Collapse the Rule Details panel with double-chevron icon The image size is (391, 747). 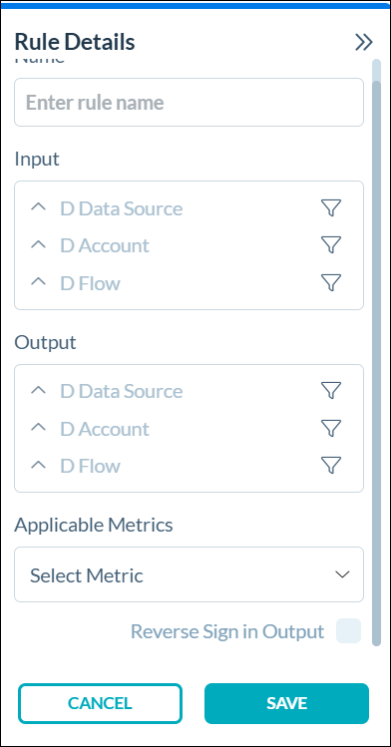364,43
